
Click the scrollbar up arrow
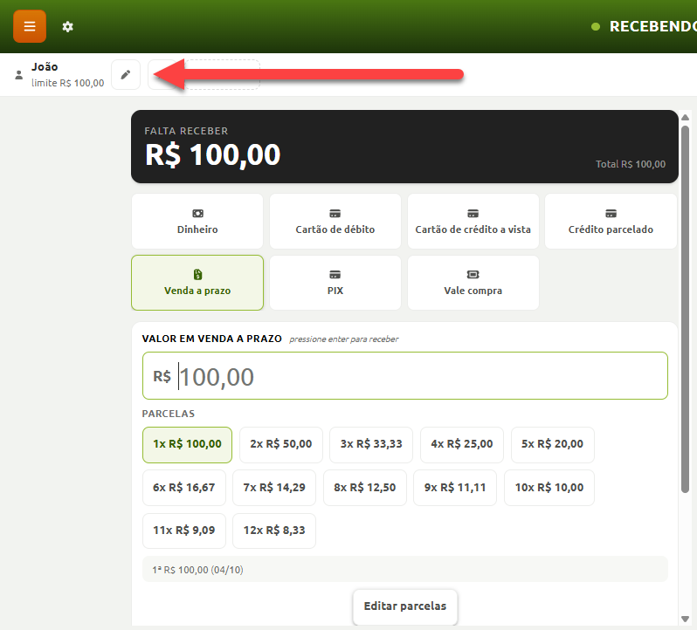(685, 117)
